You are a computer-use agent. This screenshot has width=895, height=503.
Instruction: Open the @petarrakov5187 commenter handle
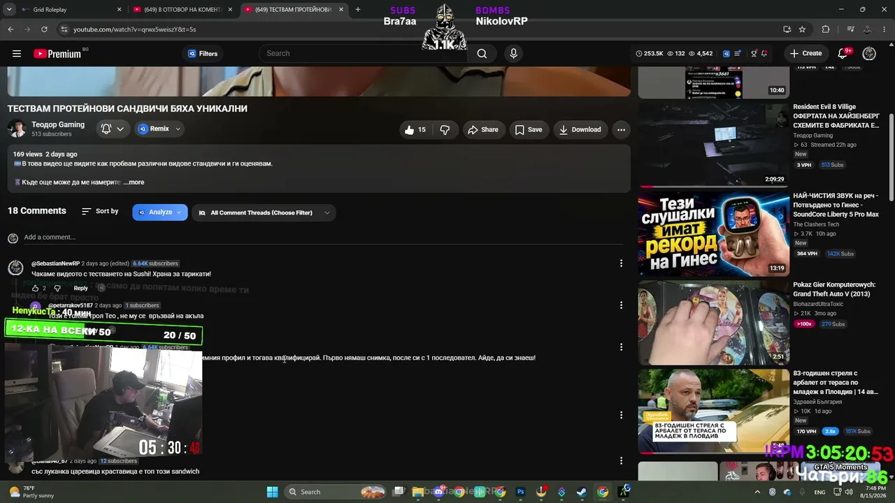click(71, 305)
